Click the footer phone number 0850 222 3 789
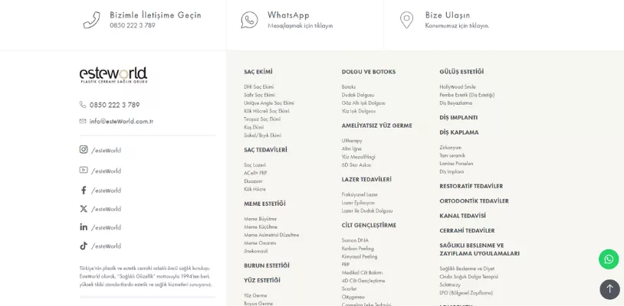Viewport: 624px width, 306px height. 114,105
